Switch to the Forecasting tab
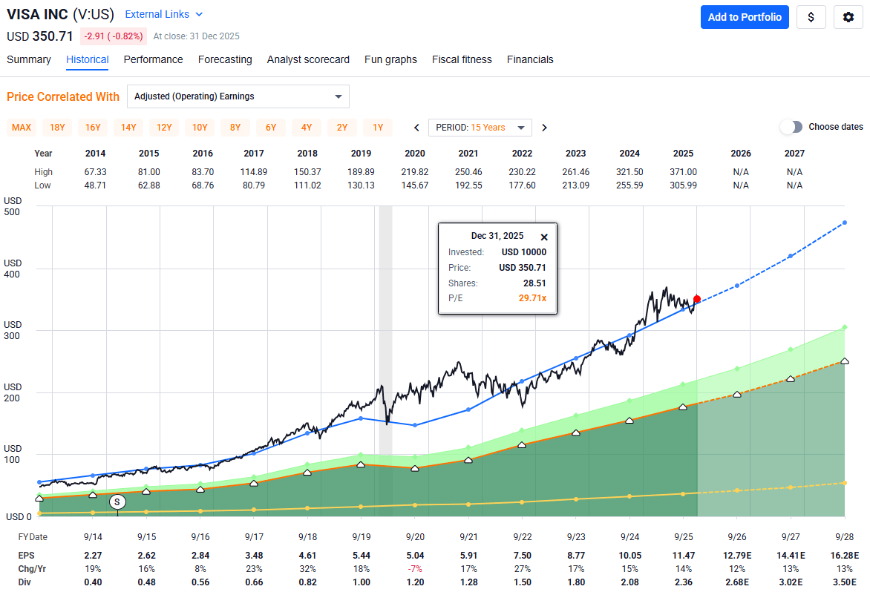The image size is (870, 592). coord(225,59)
